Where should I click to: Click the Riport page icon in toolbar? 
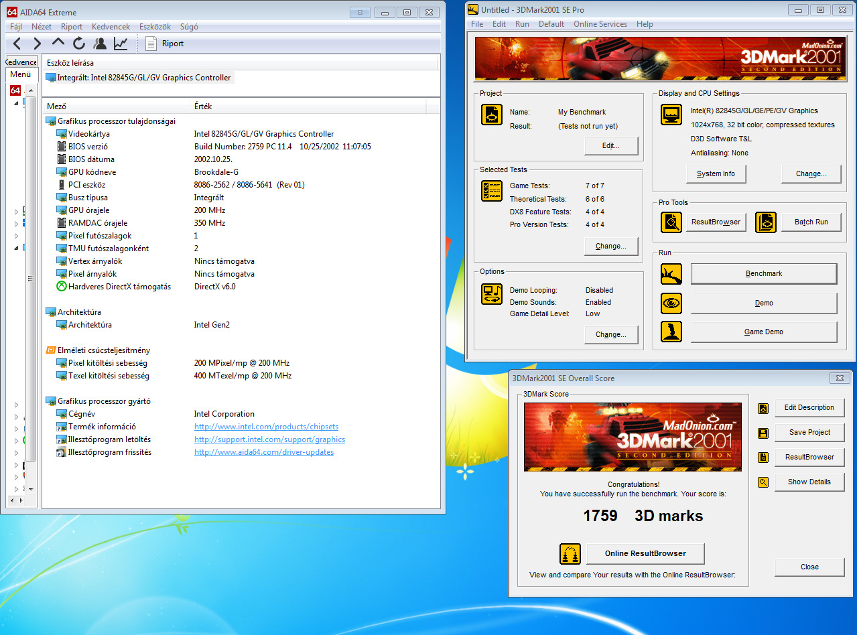click(x=151, y=44)
